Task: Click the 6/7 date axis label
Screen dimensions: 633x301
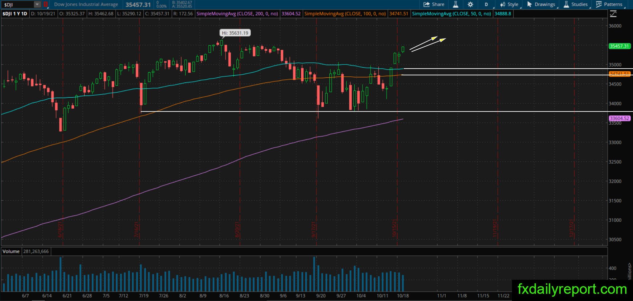Action: coord(25,296)
